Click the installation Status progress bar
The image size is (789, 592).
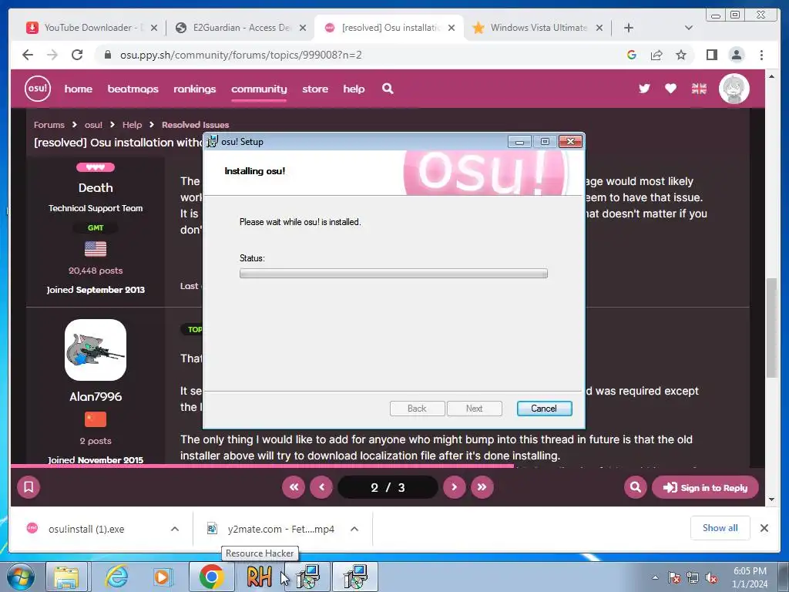[394, 274]
